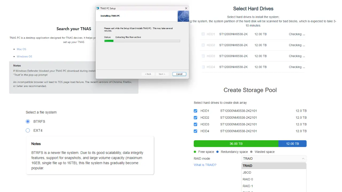This screenshot has width=342, height=192.
Task: Click the installation progress bar
Action: (x=142, y=41)
